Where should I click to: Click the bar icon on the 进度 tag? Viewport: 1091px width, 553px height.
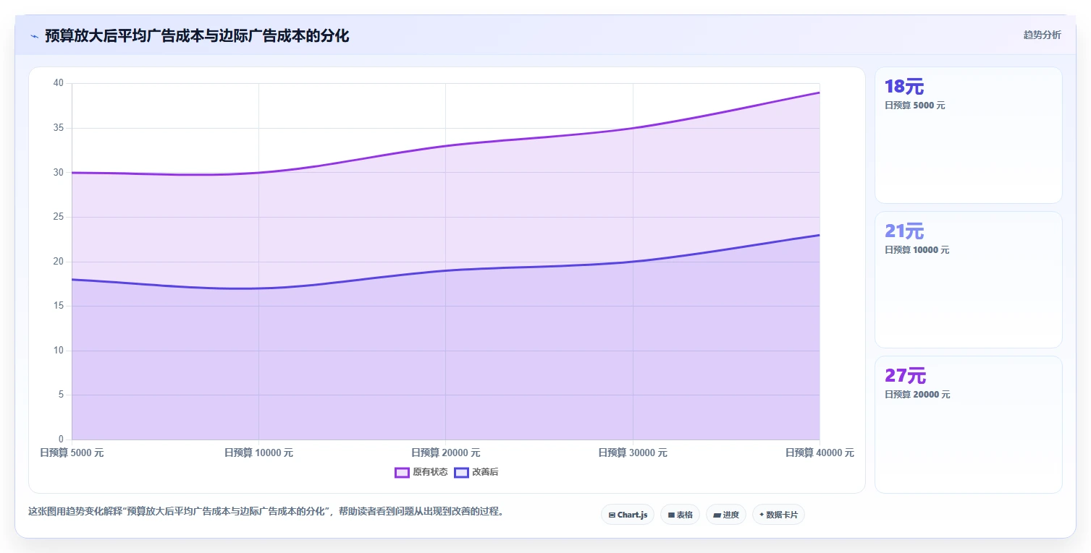[717, 515]
